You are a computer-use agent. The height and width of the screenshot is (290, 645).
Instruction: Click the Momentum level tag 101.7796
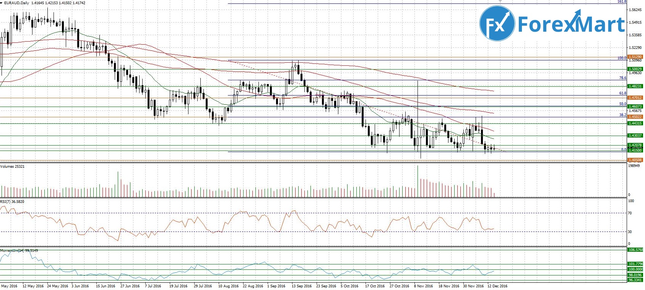pos(635,264)
